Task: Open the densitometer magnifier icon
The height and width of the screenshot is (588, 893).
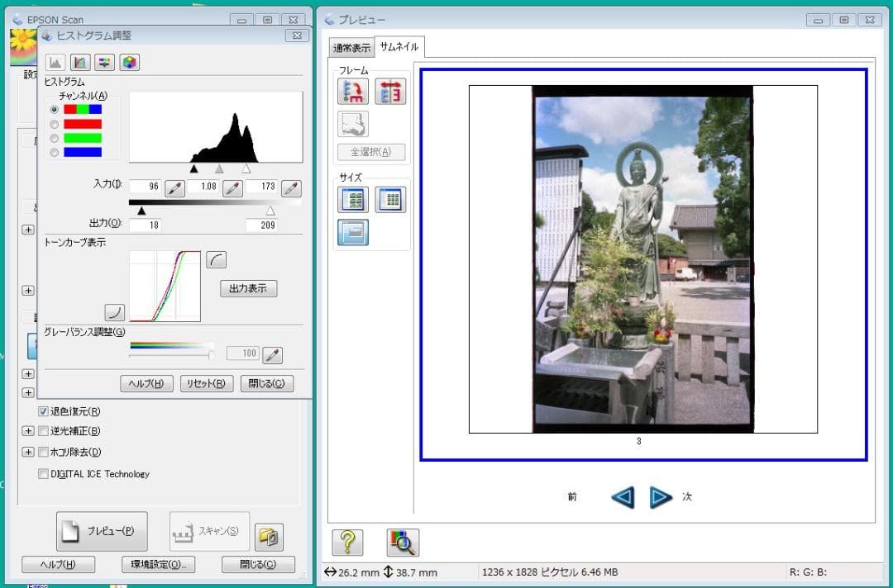Action: click(402, 543)
